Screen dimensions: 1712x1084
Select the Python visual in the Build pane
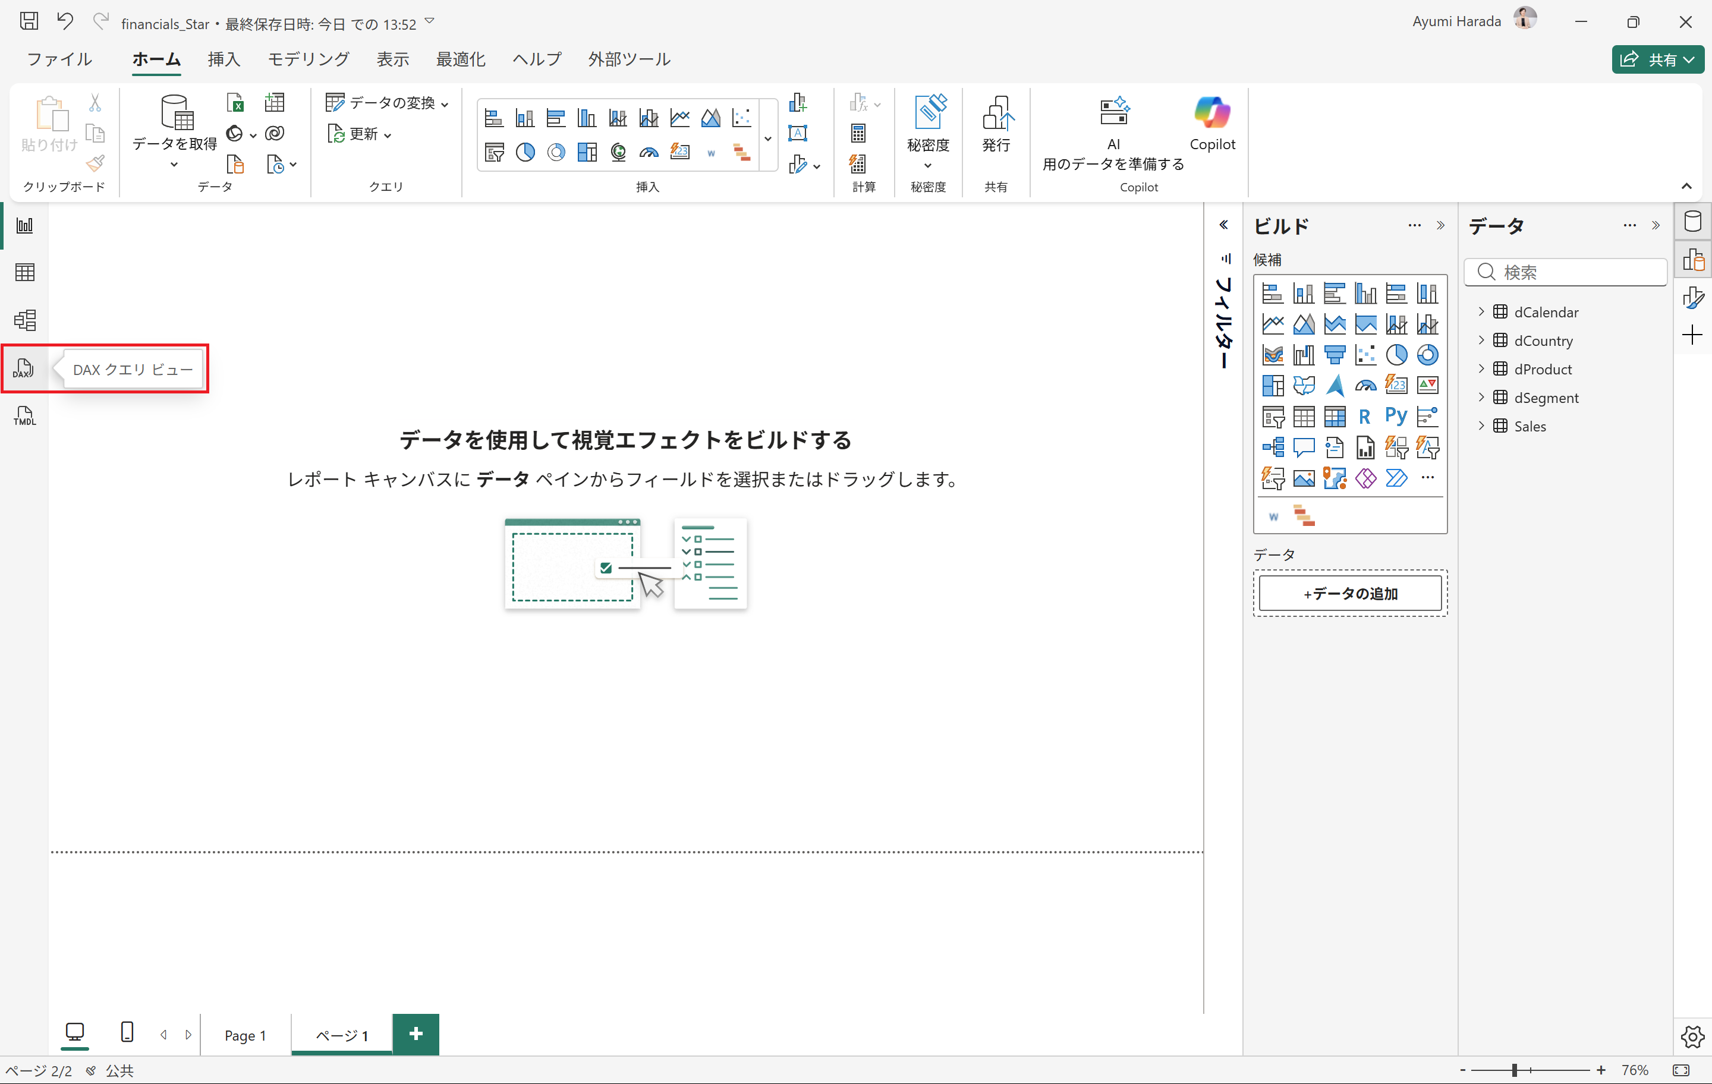(1396, 416)
